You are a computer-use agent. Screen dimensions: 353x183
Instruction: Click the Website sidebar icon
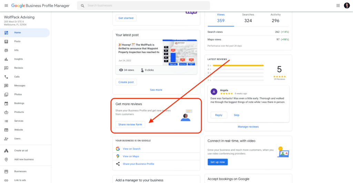point(6,130)
